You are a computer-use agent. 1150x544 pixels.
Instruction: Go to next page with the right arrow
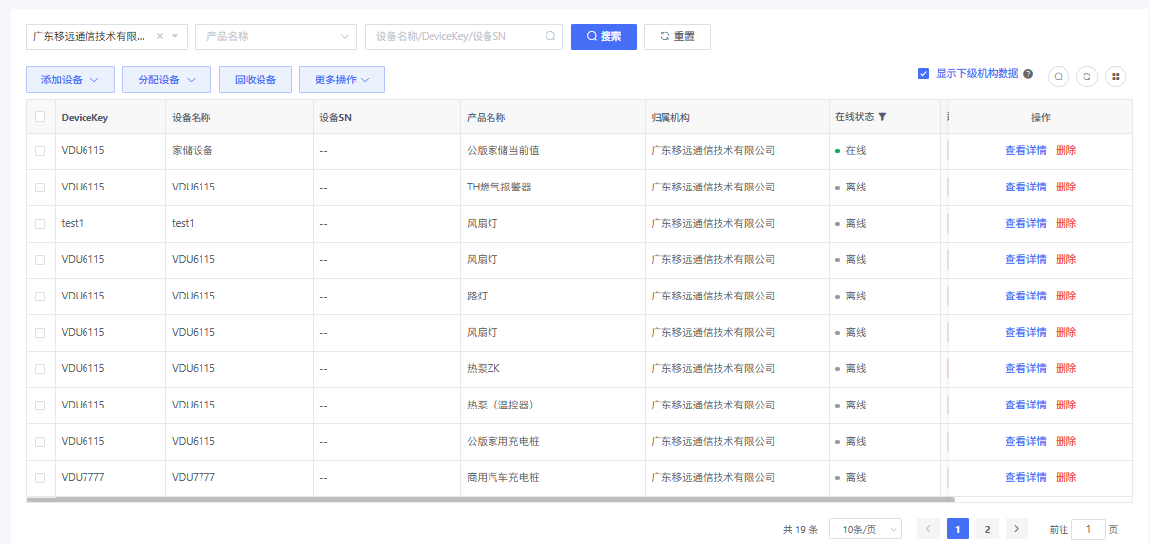(1016, 529)
